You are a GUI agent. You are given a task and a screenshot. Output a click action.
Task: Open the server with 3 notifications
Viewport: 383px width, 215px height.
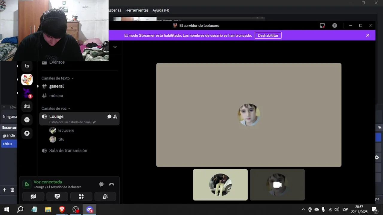coord(27,93)
